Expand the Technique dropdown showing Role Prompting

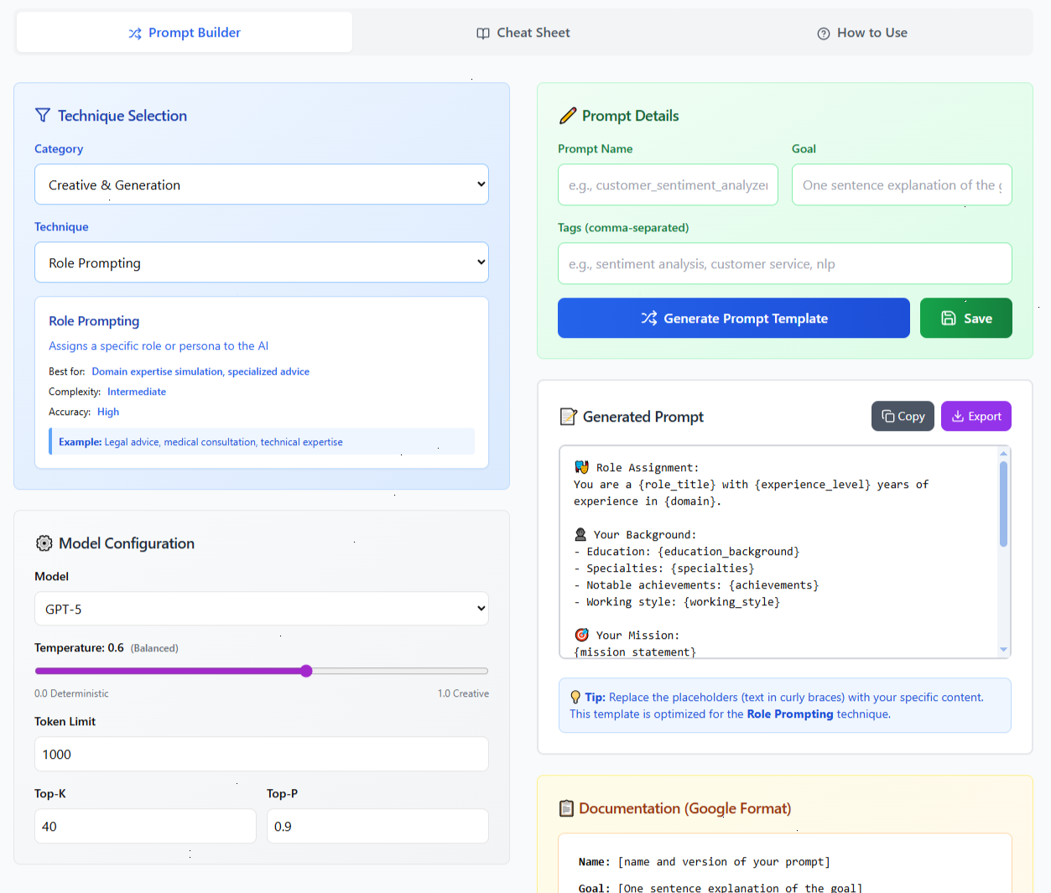click(262, 262)
